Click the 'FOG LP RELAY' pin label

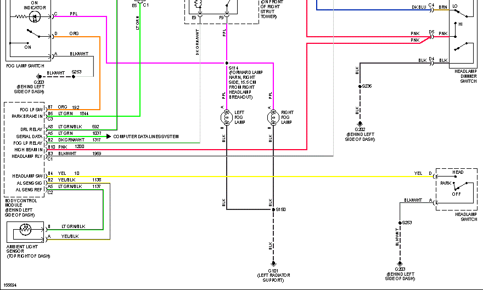pyautogui.click(x=28, y=143)
